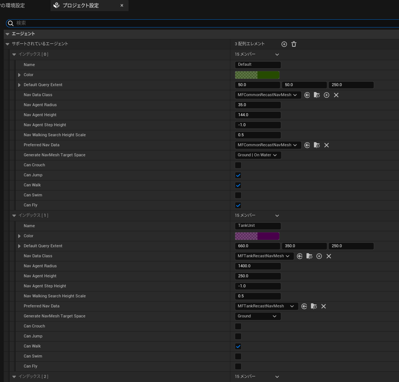
Task: Expand Default Query Extent of Default agent
Action: pyautogui.click(x=19, y=85)
